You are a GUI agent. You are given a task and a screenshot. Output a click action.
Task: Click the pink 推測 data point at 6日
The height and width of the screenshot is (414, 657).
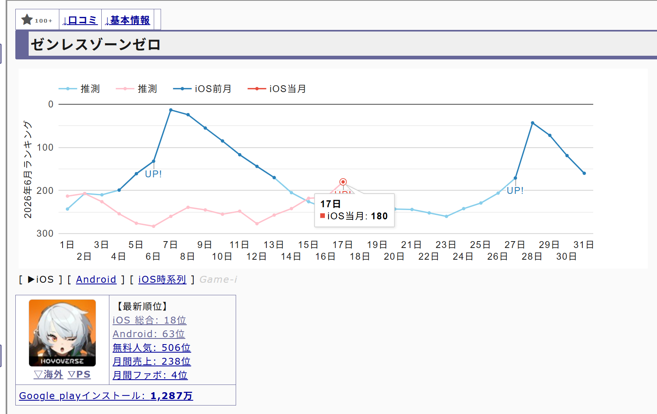click(153, 226)
